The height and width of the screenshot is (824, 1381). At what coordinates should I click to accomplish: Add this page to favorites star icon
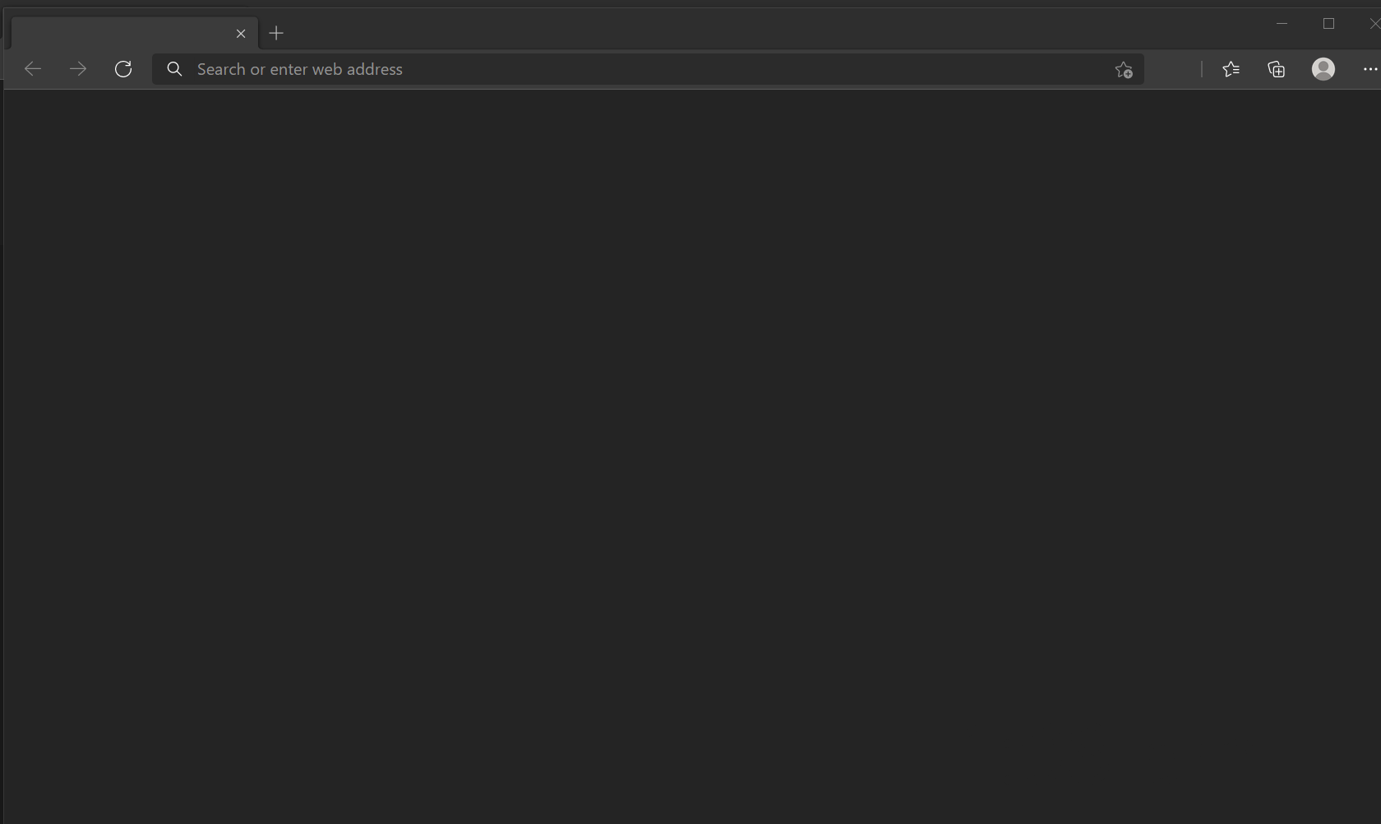click(x=1124, y=70)
